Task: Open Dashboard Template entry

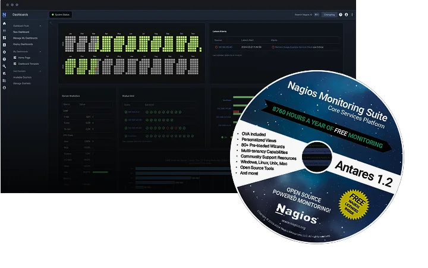Action: coord(29,64)
